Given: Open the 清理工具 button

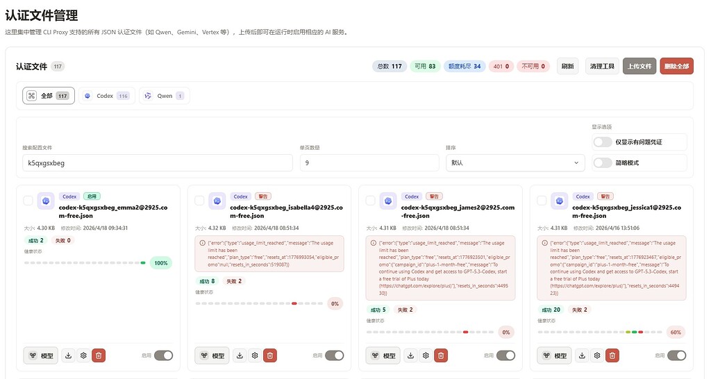Looking at the screenshot, I should 602,66.
